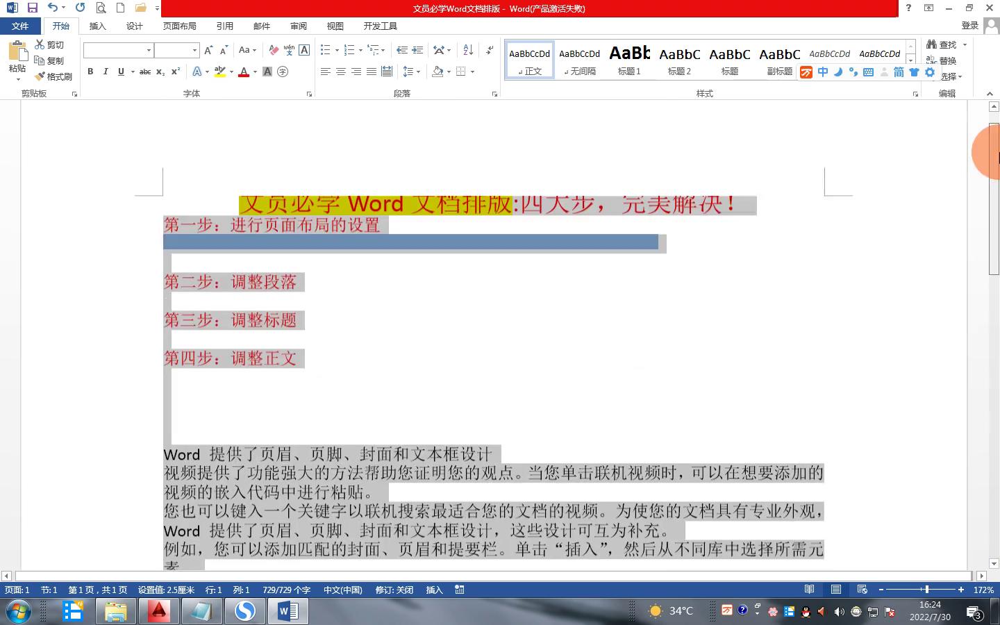Viewport: 1000px width, 625px height.
Task: Increase the paragraph indent
Action: point(417,50)
